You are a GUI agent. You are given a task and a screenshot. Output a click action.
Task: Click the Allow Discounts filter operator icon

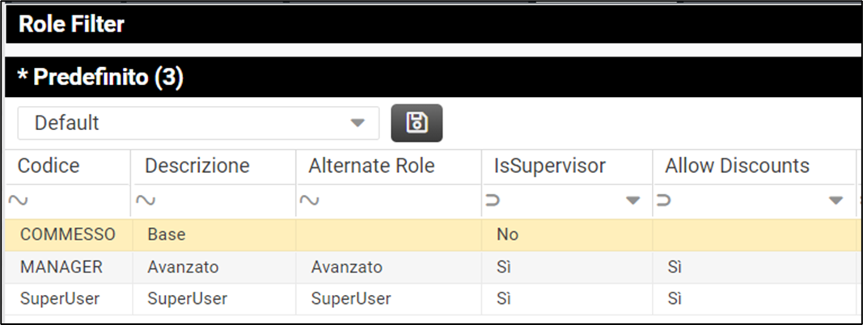coord(663,200)
